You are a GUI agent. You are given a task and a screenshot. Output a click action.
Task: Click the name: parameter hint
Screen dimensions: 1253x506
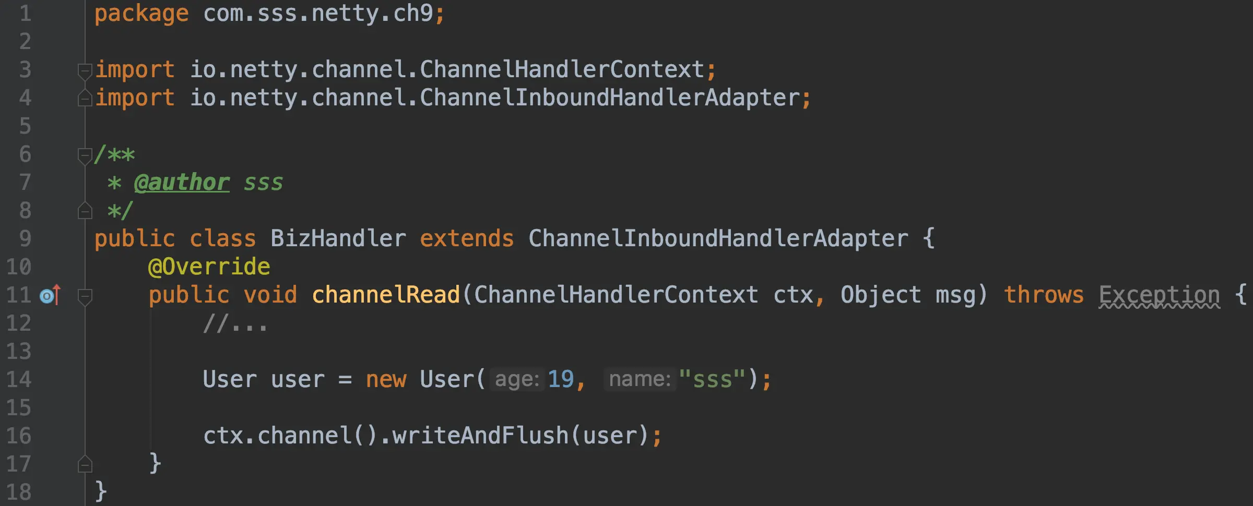[x=640, y=379]
